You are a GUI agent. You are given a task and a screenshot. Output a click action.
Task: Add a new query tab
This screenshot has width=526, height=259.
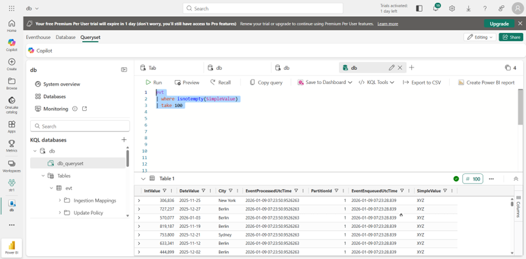pyautogui.click(x=412, y=68)
